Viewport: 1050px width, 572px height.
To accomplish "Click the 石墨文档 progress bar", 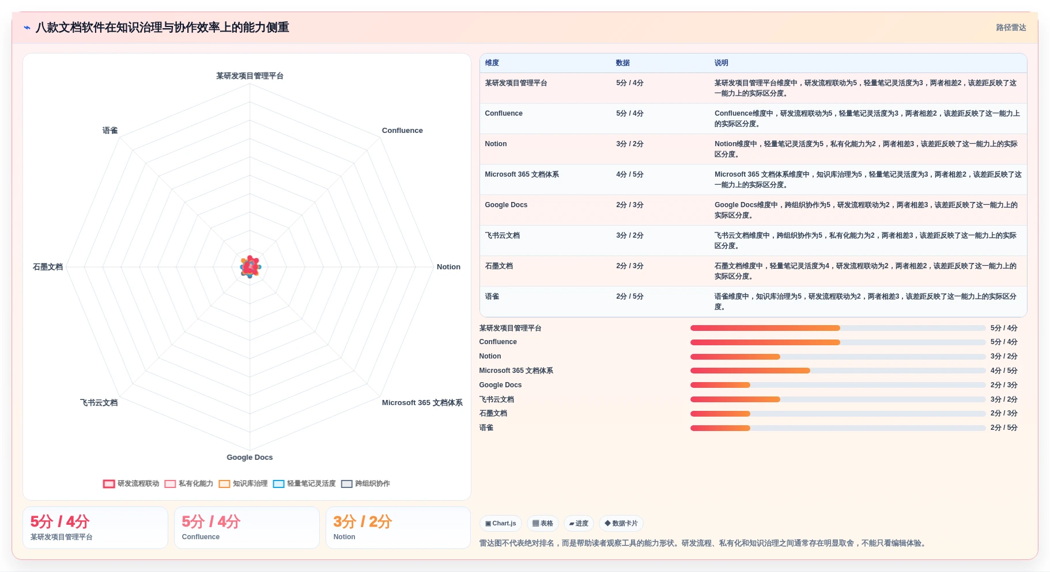I will [838, 414].
